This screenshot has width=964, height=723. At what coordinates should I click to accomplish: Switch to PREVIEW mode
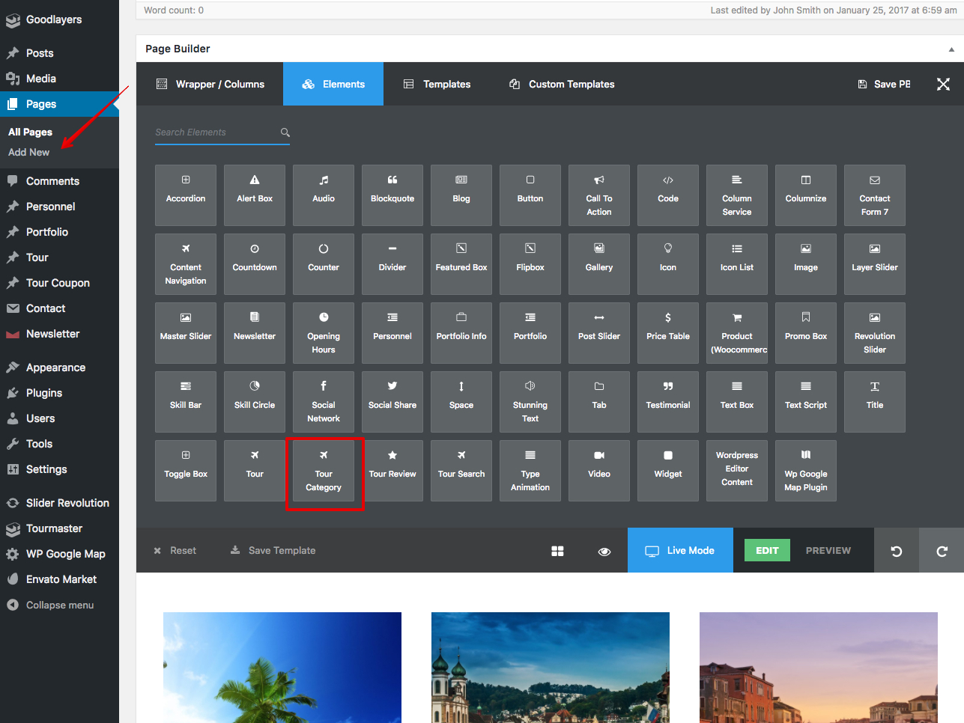[828, 550]
